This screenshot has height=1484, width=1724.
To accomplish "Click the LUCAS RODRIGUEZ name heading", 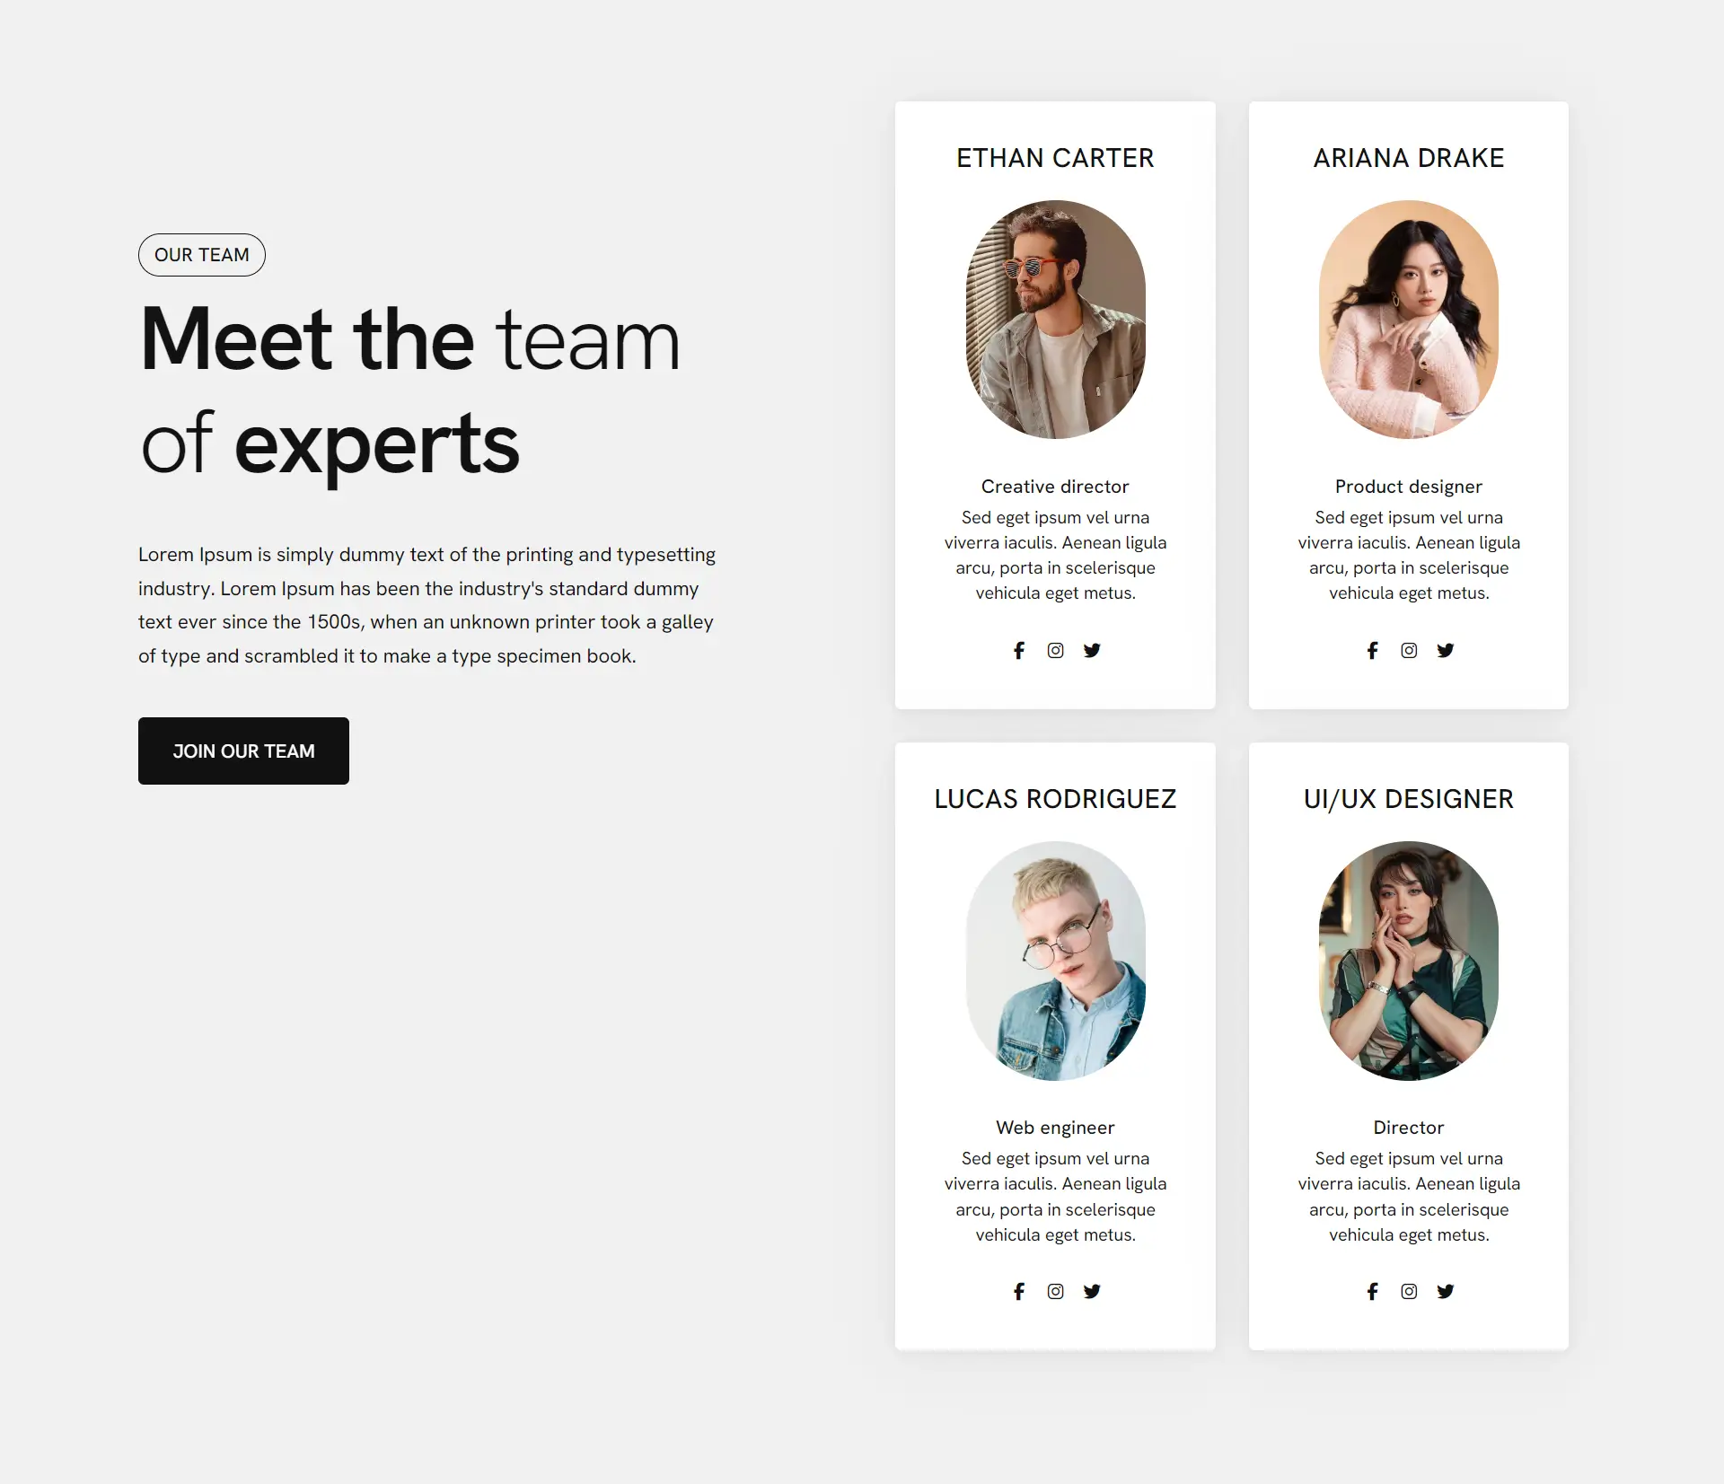I will point(1056,798).
